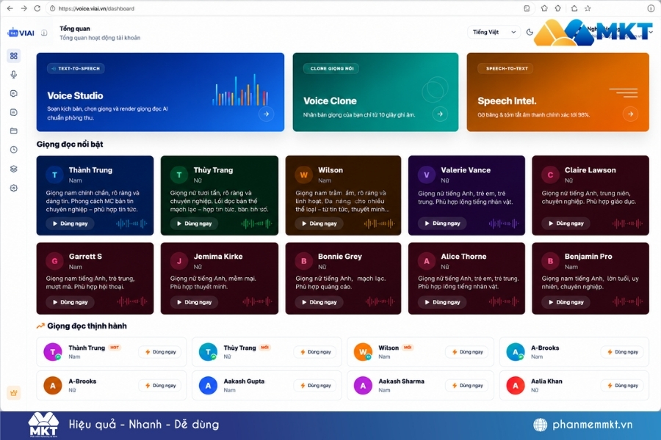Click the Thành Trung featured card avatar
Viewport: 661px width, 440px height.
click(x=55, y=175)
